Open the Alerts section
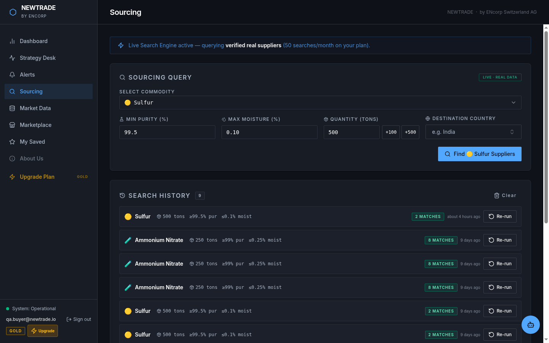The height and width of the screenshot is (343, 549). [x=48, y=75]
